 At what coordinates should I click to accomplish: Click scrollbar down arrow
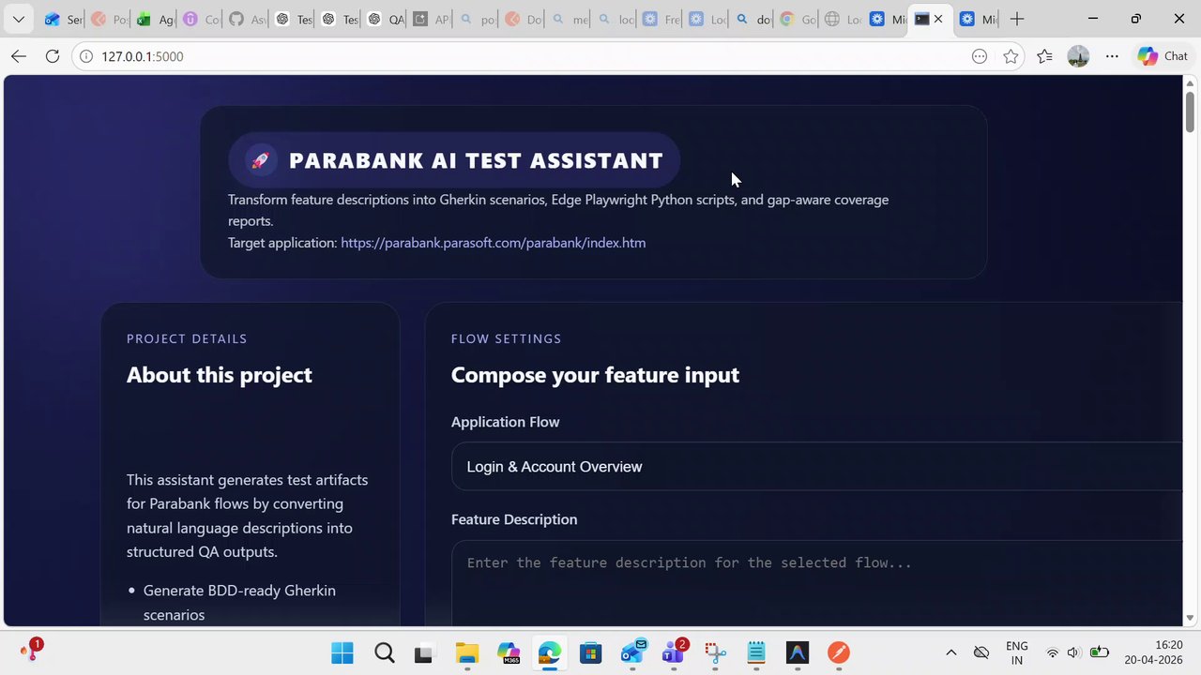tap(1190, 618)
